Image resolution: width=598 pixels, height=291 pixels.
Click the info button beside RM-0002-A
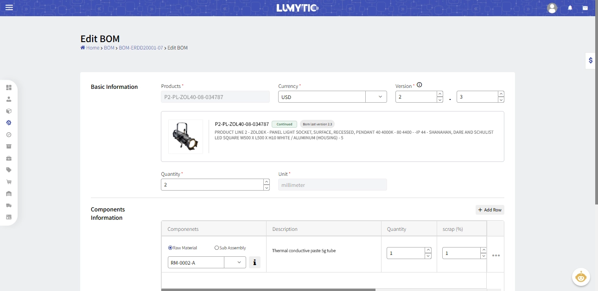point(254,262)
